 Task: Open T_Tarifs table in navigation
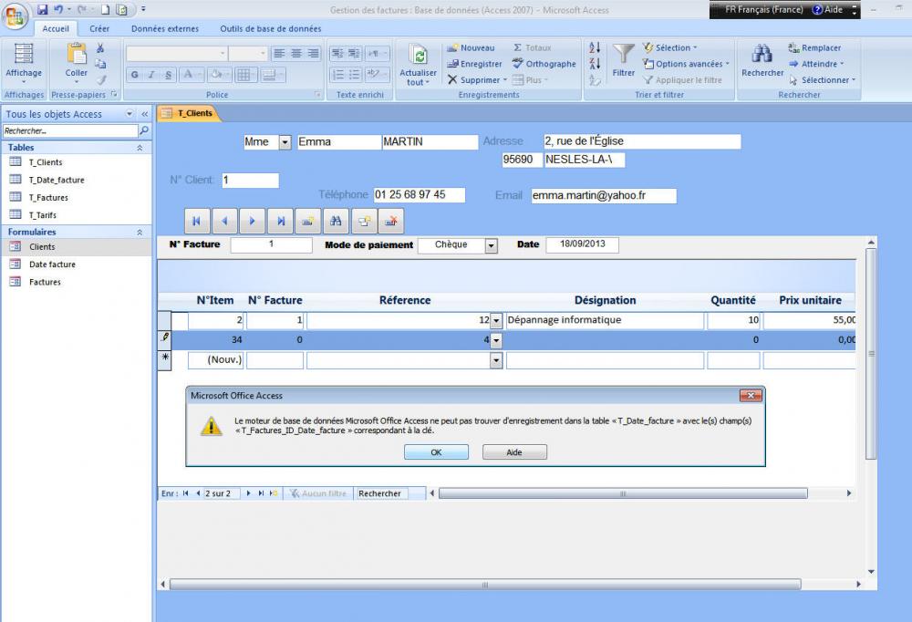coord(43,214)
